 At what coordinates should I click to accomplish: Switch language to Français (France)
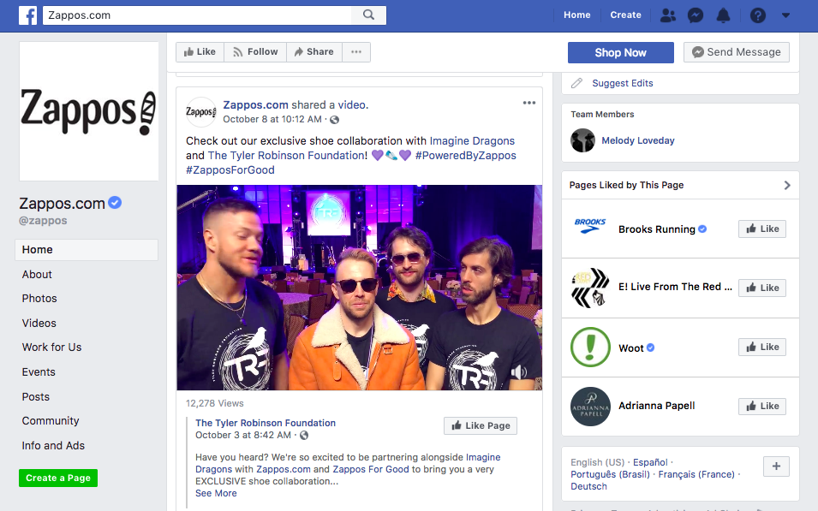tap(696, 474)
